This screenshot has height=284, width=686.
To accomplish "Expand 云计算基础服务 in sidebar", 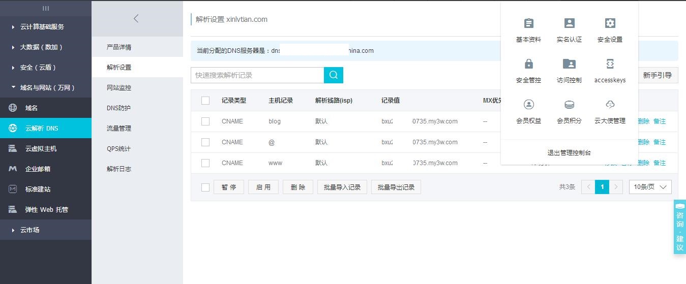I will 42,27.
